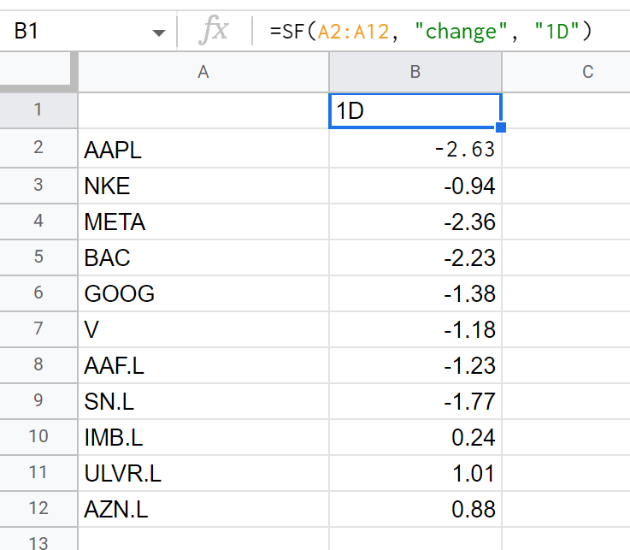630x550 pixels.
Task: Click cell with ticker AAPL
Action: coord(203,148)
